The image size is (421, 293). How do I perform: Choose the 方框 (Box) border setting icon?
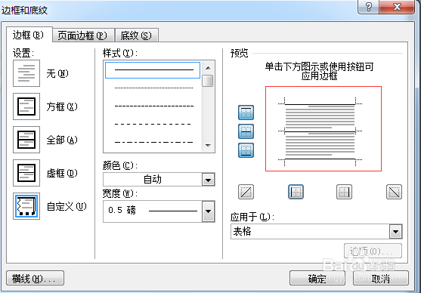[x=26, y=106]
